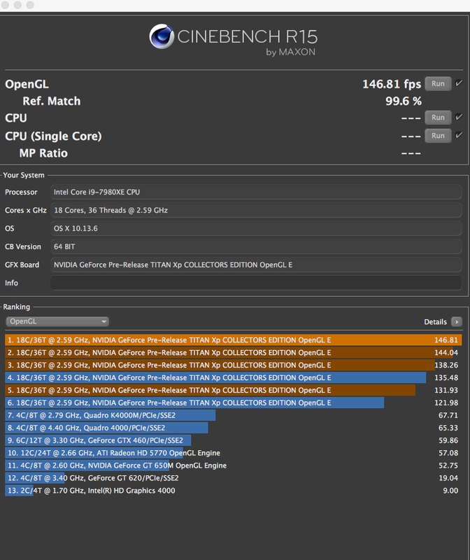Select ranking row 11 GeForce GT 650M
The width and height of the screenshot is (470, 560).
click(234, 465)
